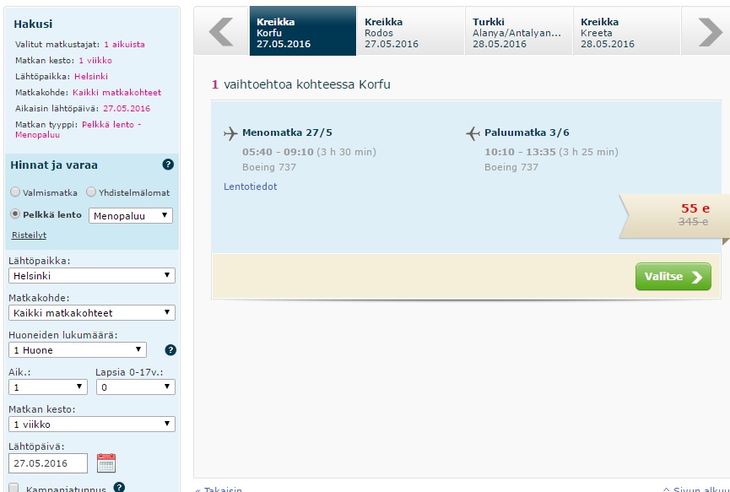The image size is (730, 492).
Task: Click the Hakusi heading
Action: tap(33, 24)
